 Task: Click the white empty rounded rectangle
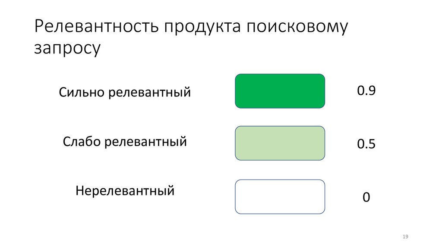(x=280, y=197)
